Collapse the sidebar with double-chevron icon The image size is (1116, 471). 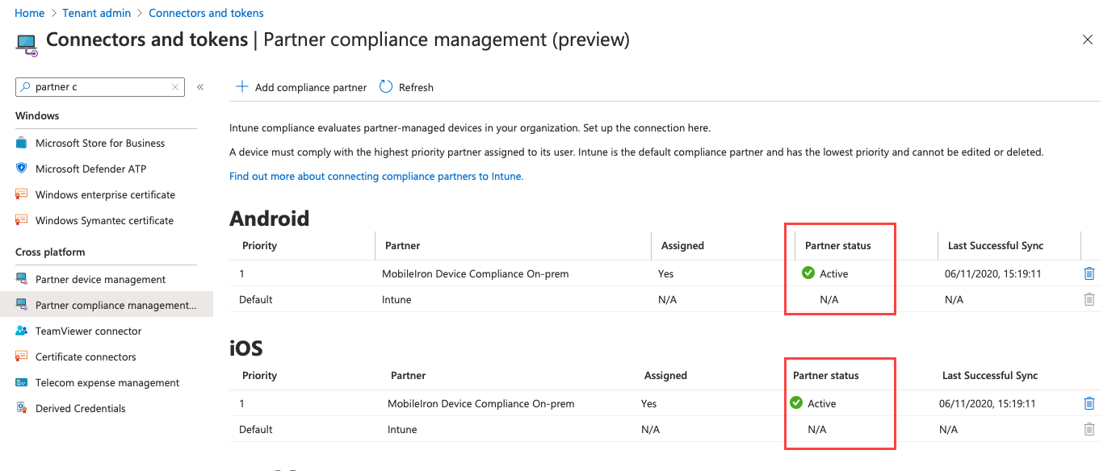pyautogui.click(x=200, y=87)
